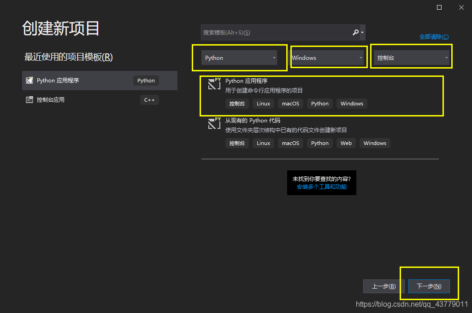Select the 从现有的 Python 代码 template icon
This screenshot has width=472, height=313.
(214, 123)
